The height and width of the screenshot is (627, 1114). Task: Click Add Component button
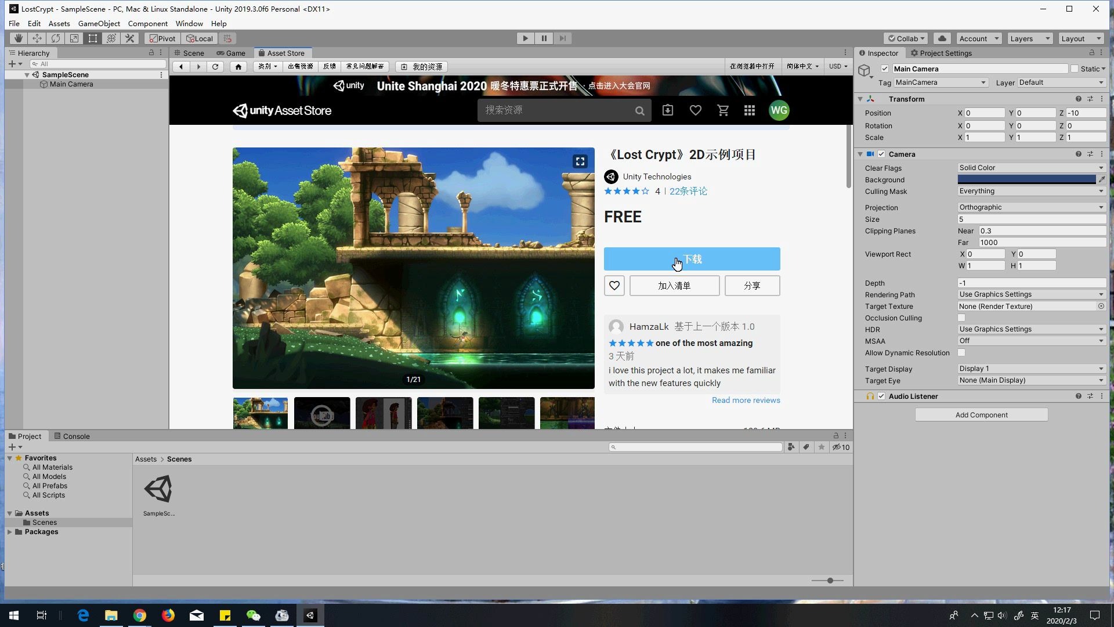(981, 415)
